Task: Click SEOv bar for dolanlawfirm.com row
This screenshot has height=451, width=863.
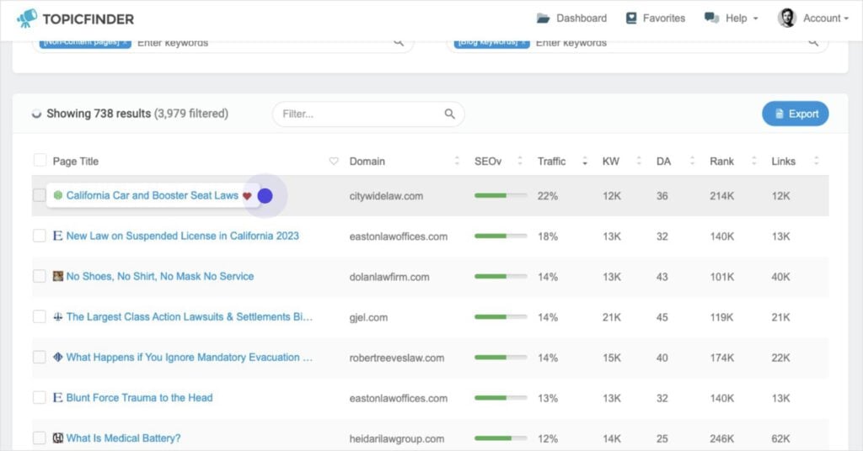Action: pyautogui.click(x=501, y=276)
